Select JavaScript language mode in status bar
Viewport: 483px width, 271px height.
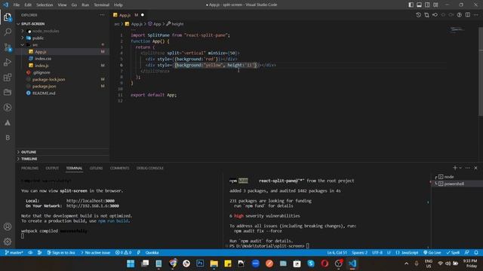coord(407,253)
